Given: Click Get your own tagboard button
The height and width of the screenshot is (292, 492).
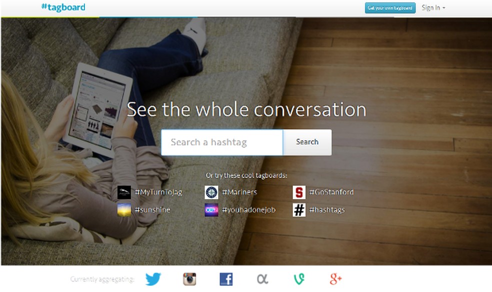Looking at the screenshot, I should pyautogui.click(x=390, y=8).
